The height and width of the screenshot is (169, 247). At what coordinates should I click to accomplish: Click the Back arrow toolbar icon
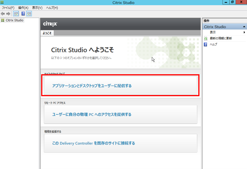(3, 14)
